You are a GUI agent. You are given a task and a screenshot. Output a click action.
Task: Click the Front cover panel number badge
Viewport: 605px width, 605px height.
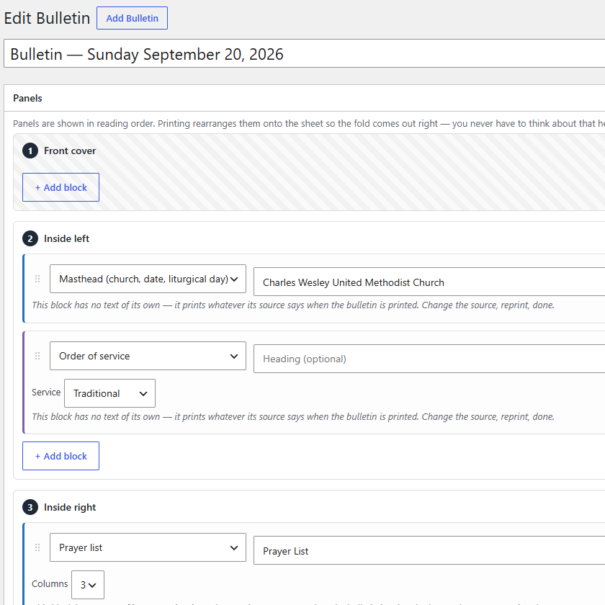coord(30,151)
